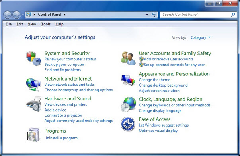Expand the address bar history dropdown
The height and width of the screenshot is (156, 240).
pyautogui.click(x=146, y=15)
